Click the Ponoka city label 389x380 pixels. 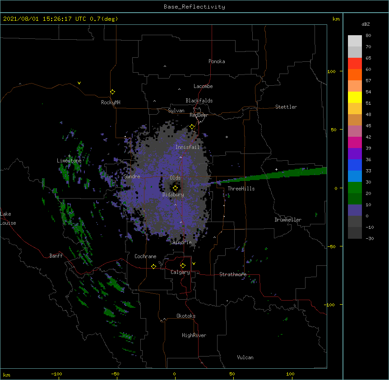click(x=217, y=61)
